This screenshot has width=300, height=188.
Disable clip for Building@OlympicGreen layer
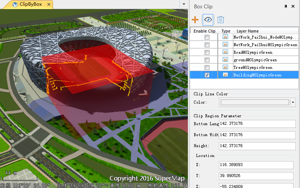click(x=207, y=75)
